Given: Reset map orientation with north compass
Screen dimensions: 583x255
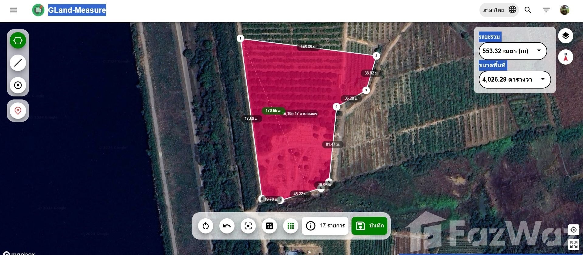Looking at the screenshot, I should [x=565, y=57].
